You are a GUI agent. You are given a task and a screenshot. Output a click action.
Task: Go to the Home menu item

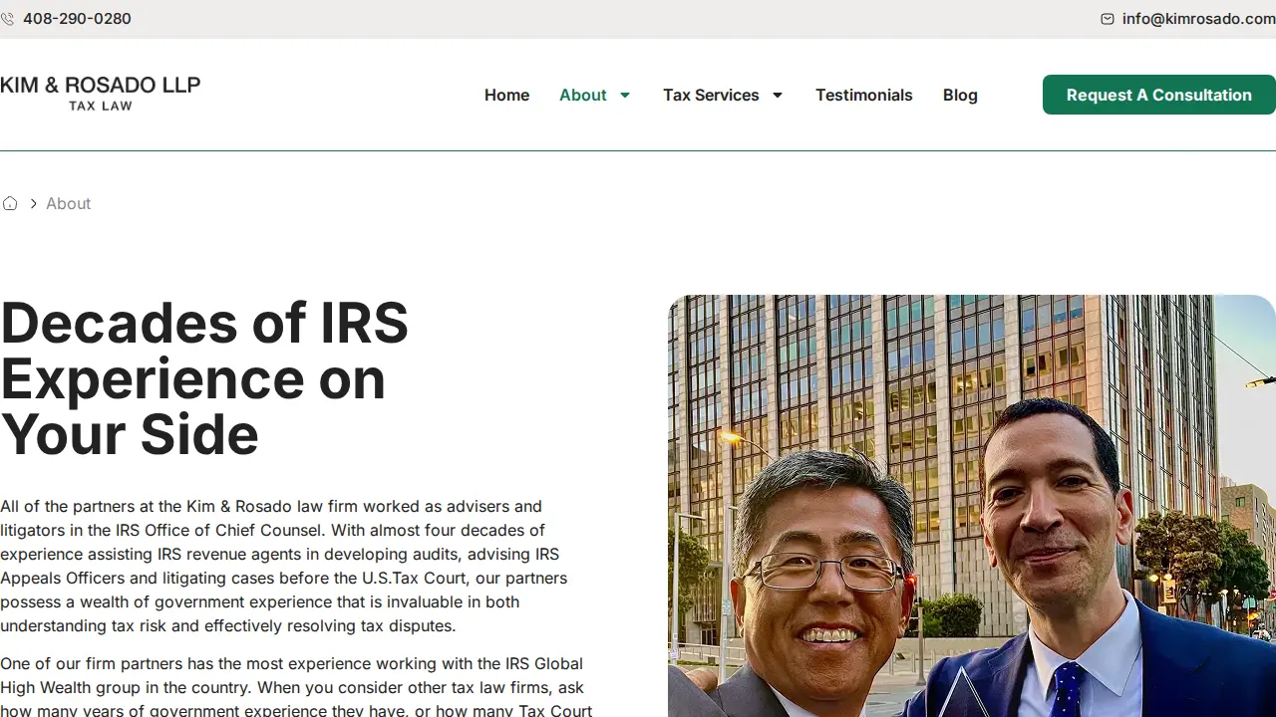pos(506,95)
